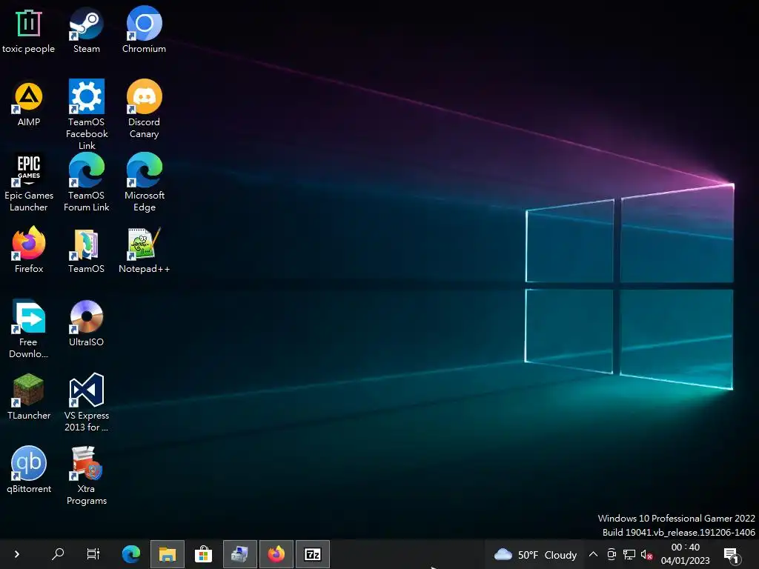Expand the taskbar start chevron arrow
This screenshot has height=569, width=759.
coord(17,554)
